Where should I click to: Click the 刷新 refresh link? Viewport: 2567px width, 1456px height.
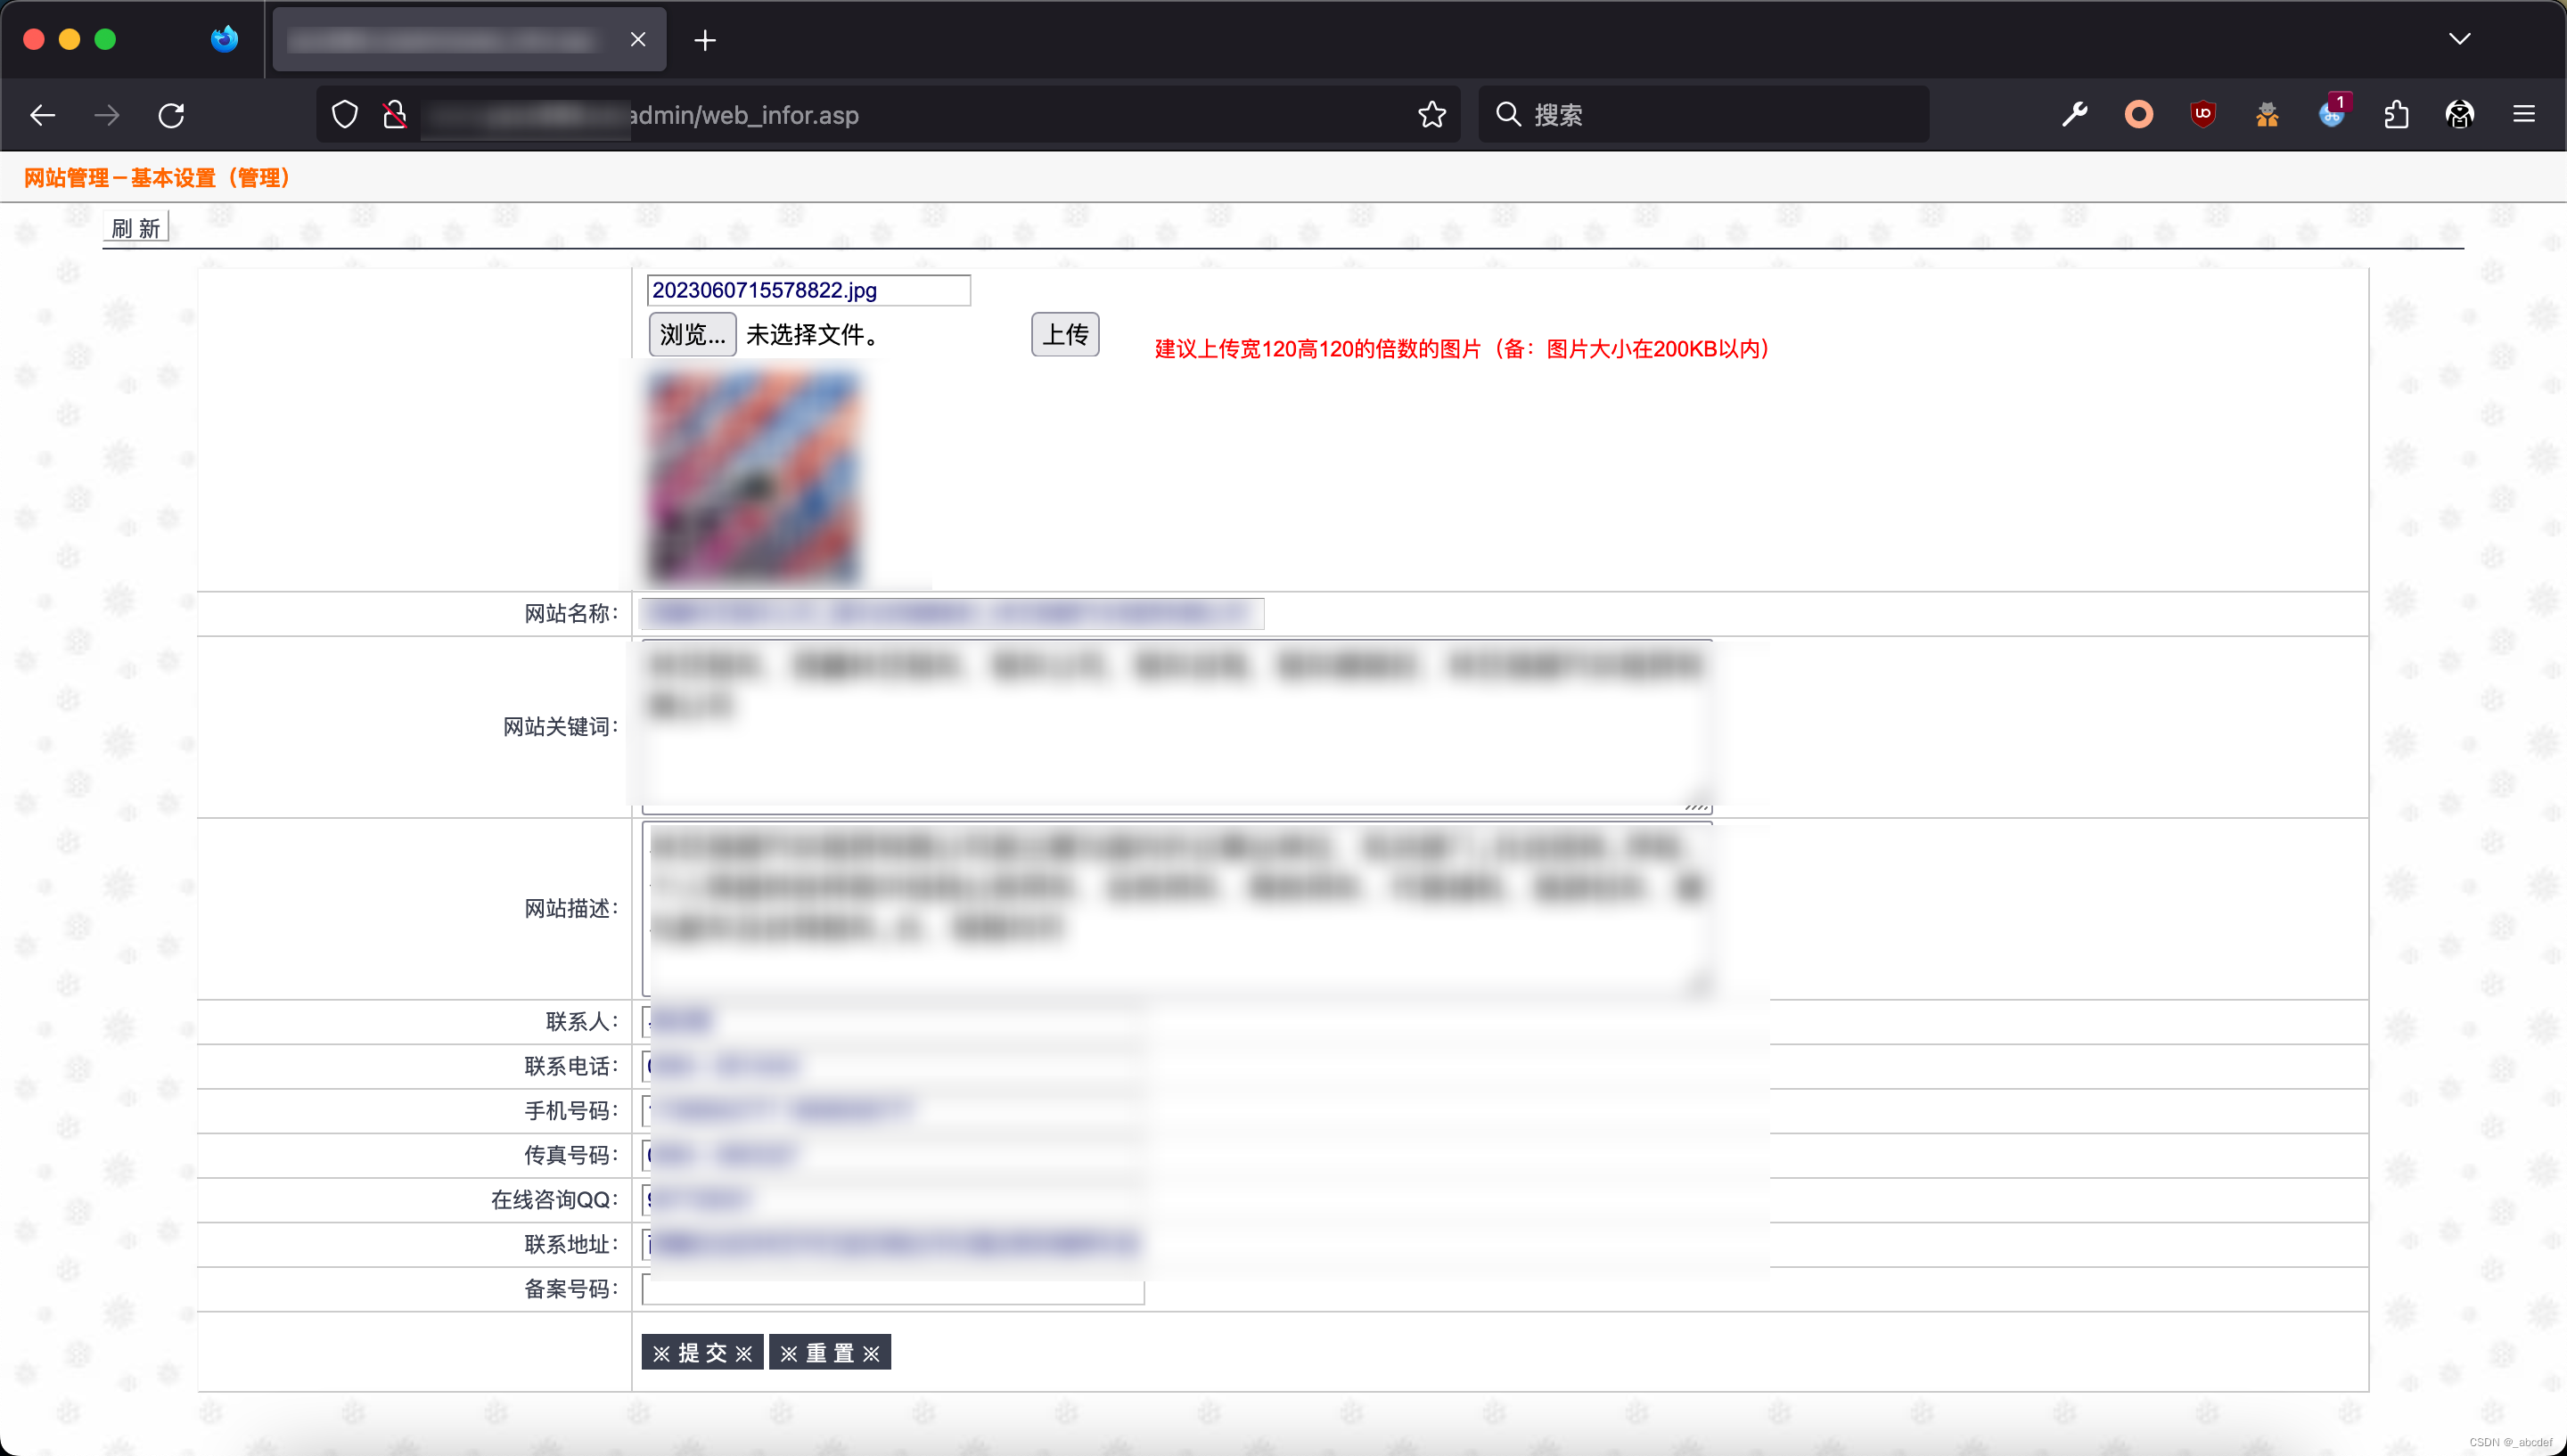pos(136,228)
